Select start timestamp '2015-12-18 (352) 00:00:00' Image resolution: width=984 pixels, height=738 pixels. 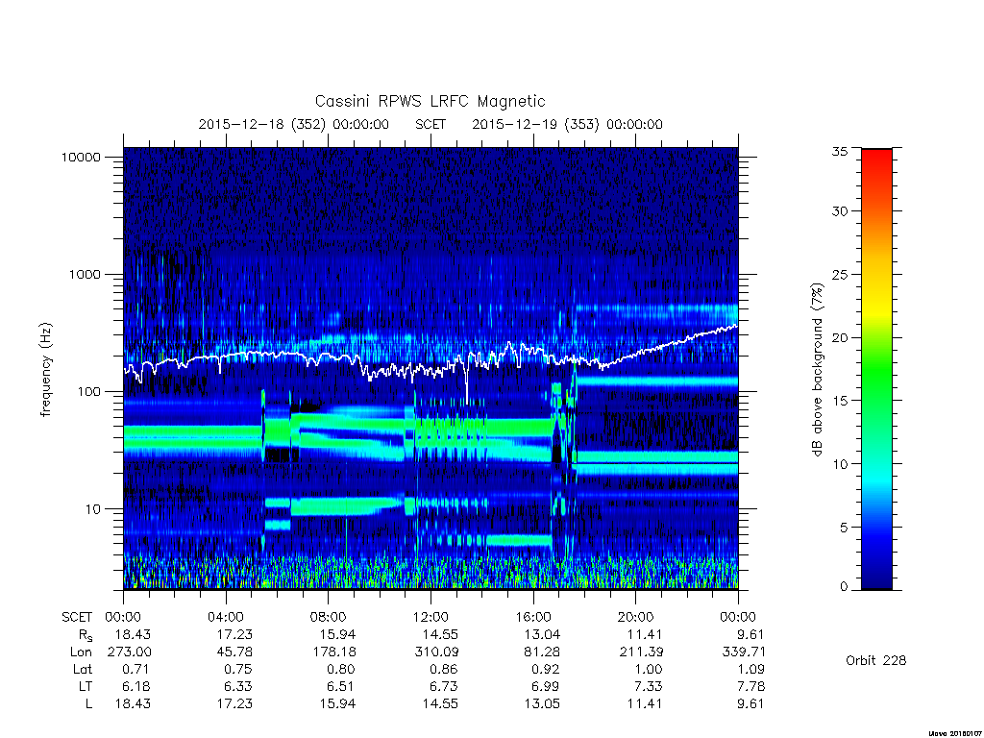pos(294,124)
